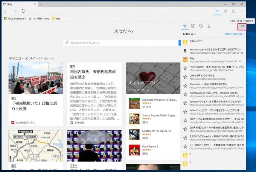Screen dimensions: 256x172
Task: Open the 楽天市場 favorite
Action: pos(213,129)
